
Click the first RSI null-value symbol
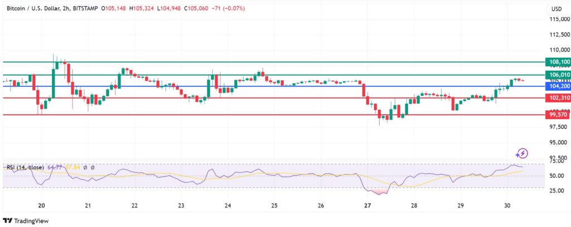coord(86,167)
